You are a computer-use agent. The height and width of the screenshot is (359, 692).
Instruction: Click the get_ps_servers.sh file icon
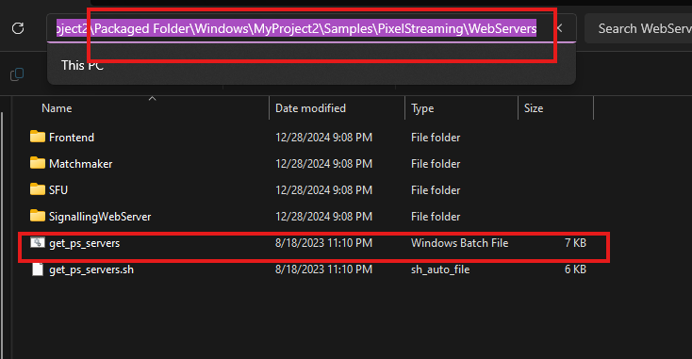(x=38, y=269)
